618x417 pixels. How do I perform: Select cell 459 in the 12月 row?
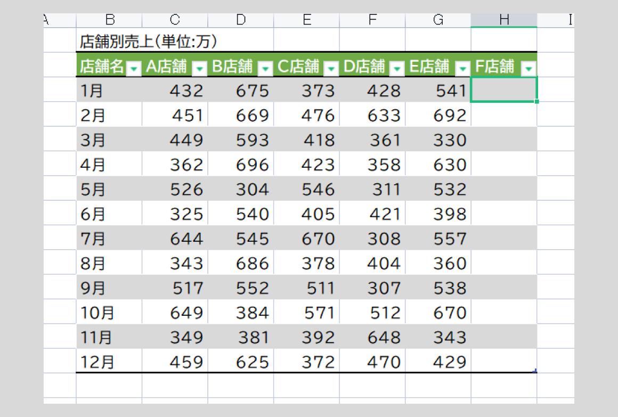tap(175, 361)
